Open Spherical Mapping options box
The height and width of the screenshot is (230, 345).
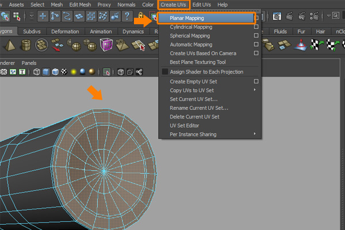pos(256,36)
